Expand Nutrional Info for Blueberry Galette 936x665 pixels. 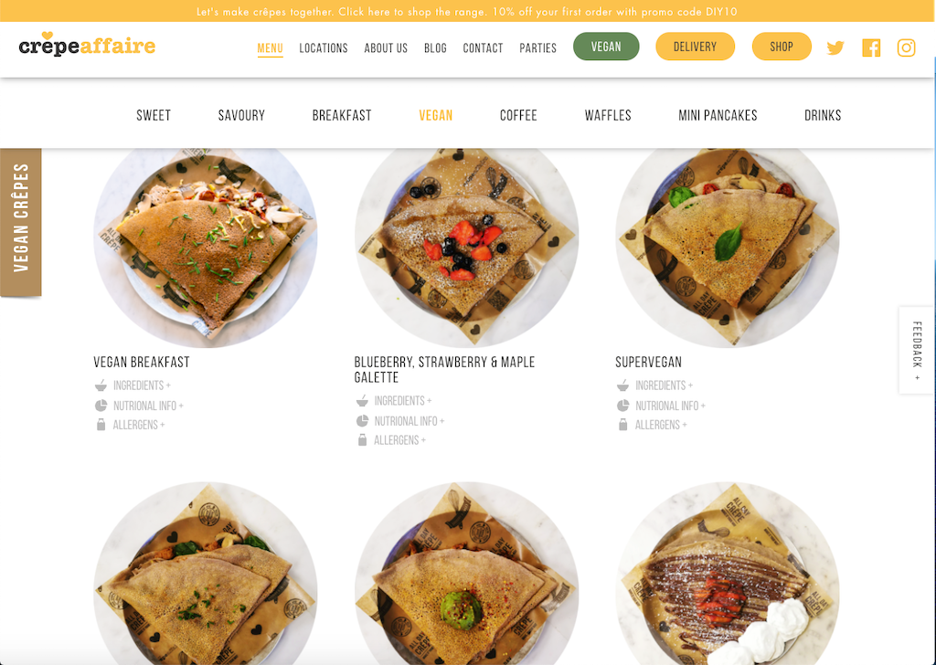coord(409,421)
